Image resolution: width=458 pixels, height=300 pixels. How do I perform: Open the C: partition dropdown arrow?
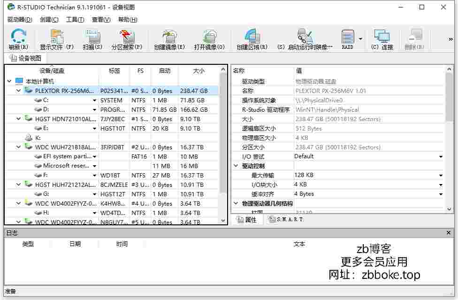coord(94,100)
